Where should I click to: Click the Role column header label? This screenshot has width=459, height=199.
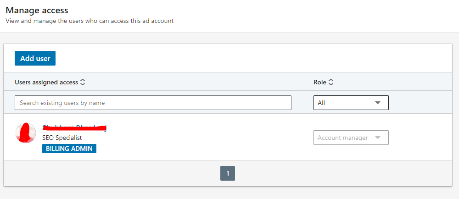pos(319,83)
